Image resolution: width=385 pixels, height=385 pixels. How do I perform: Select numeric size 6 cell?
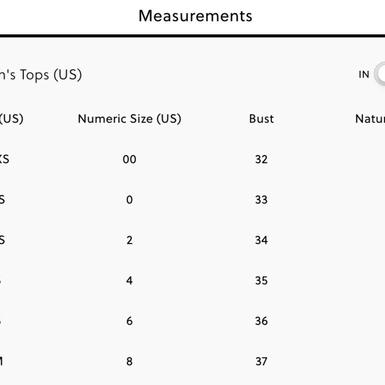click(129, 321)
